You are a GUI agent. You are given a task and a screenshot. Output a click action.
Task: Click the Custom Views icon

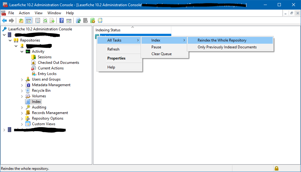tap(28, 124)
